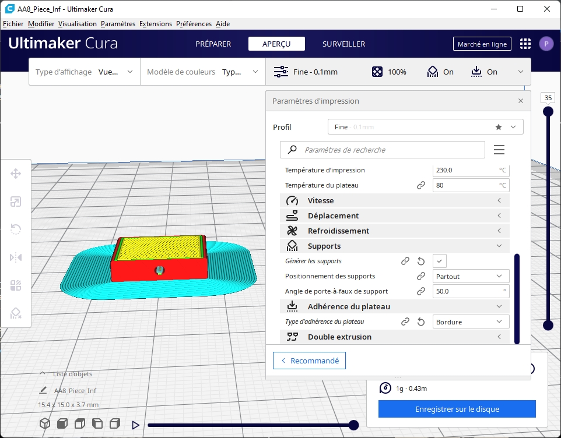
Task: Reset the Générer les supports setting
Action: pyautogui.click(x=421, y=262)
